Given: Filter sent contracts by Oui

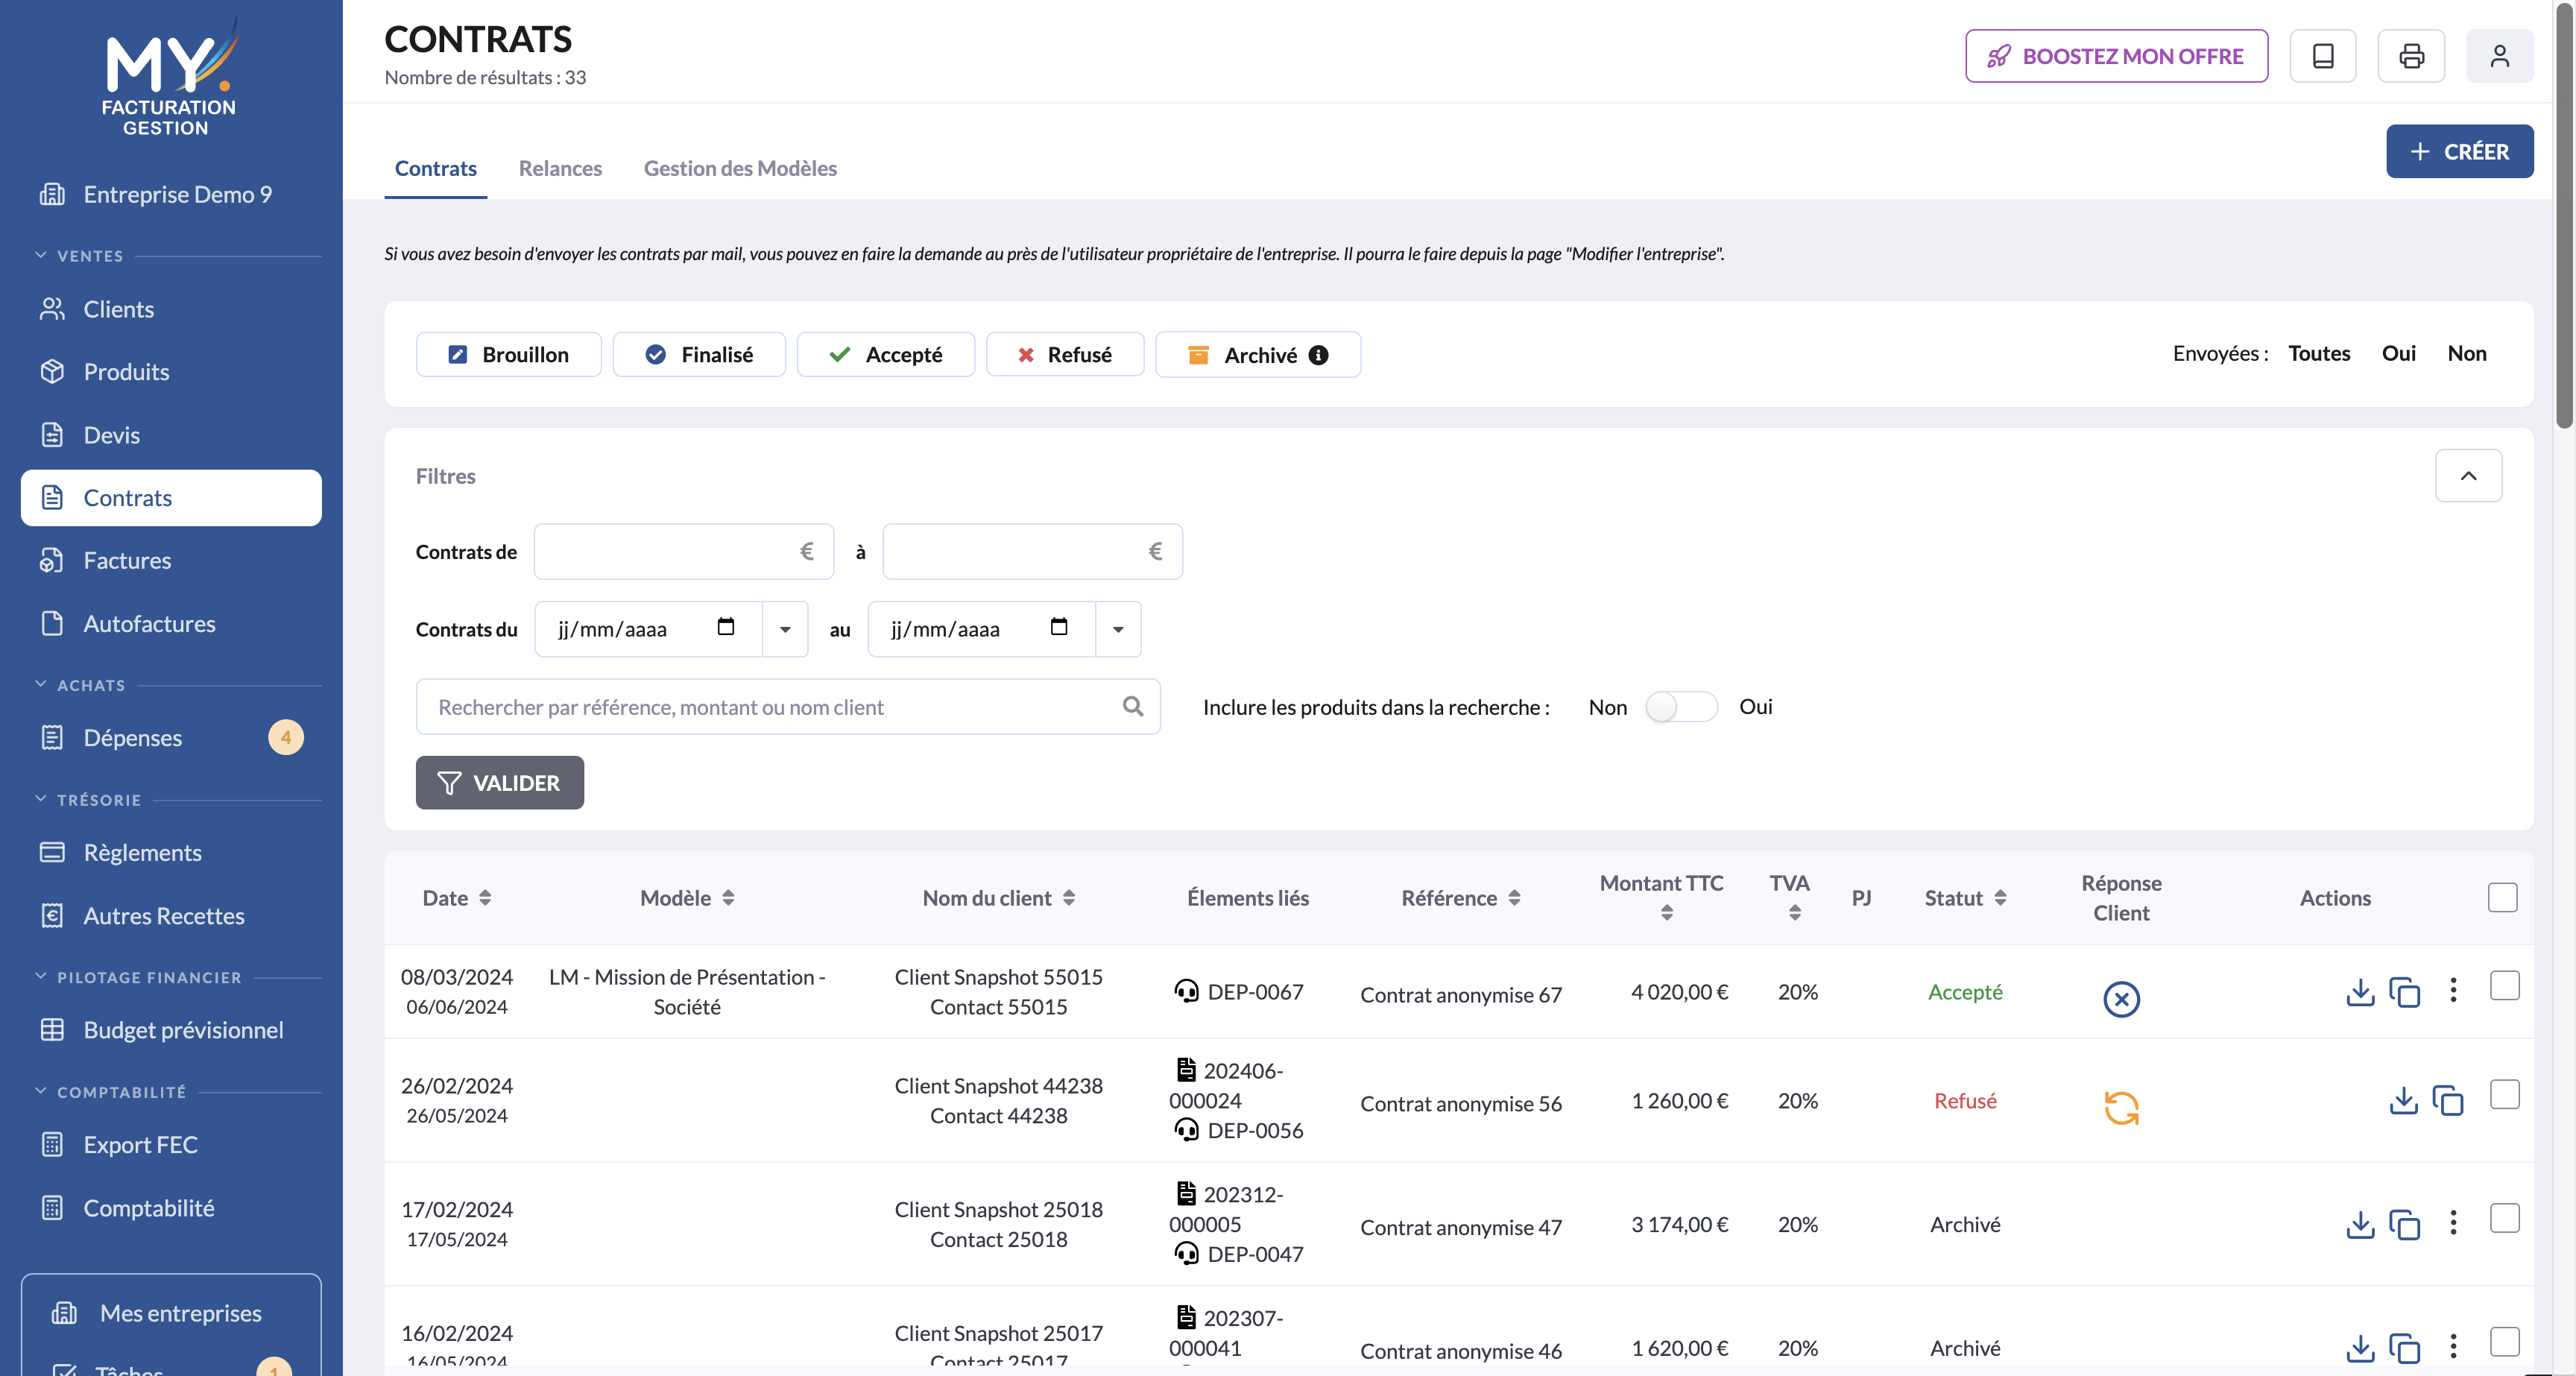Looking at the screenshot, I should pos(2398,353).
